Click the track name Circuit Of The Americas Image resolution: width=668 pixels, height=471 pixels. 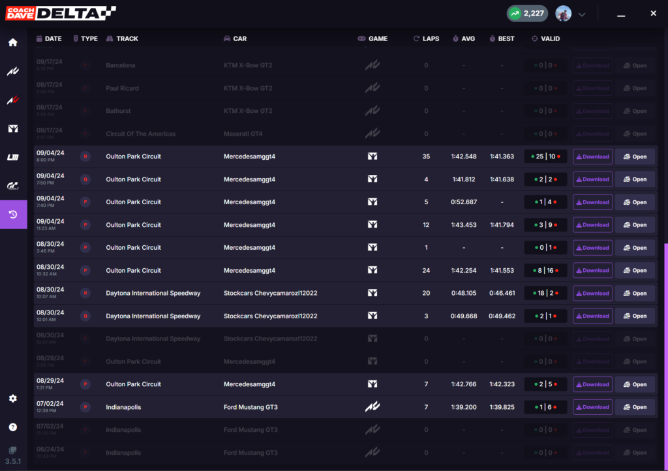(x=141, y=134)
